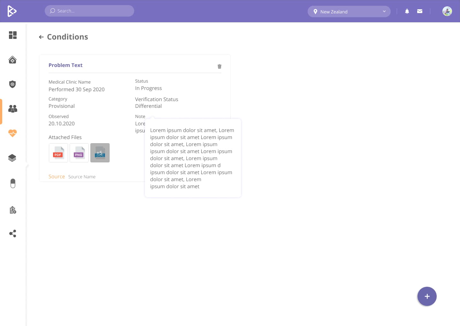The width and height of the screenshot is (460, 326).
Task: Open the dashboard grid view in sidebar
Action: [13, 35]
